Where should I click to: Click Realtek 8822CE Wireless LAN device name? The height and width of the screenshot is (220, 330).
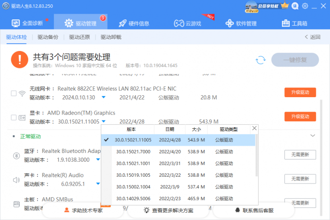coord(117,89)
